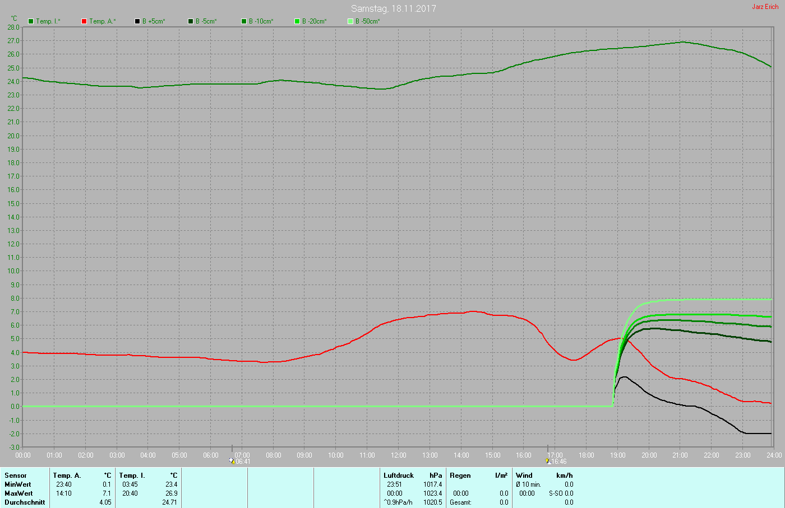Click the 'hPa' unit label

tap(436, 476)
